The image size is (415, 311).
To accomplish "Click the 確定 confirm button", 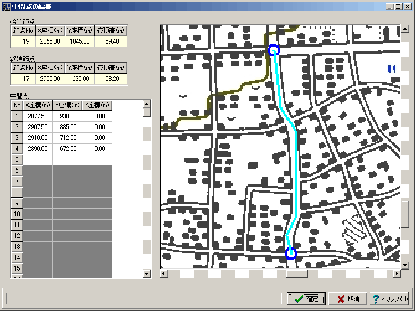I will click(306, 299).
